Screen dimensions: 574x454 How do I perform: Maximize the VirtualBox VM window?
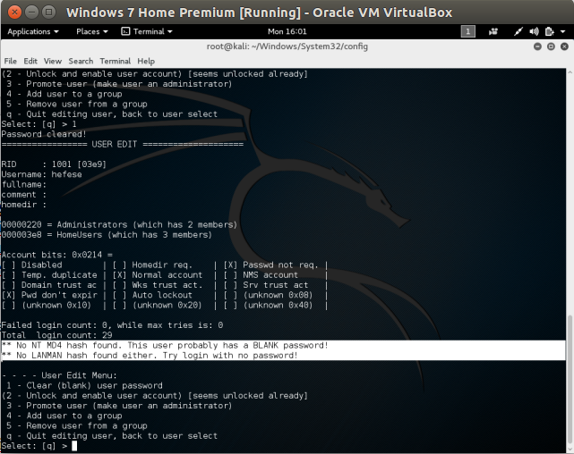48,12
